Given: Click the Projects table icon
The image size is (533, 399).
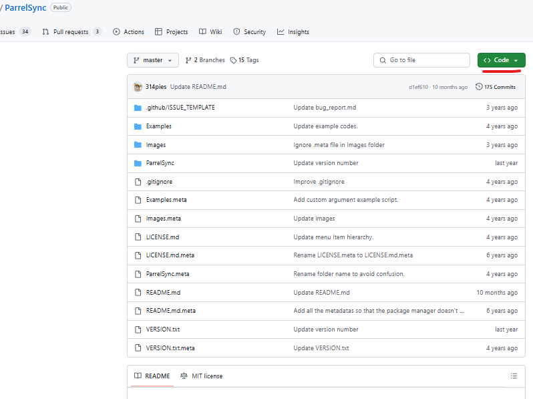Looking at the screenshot, I should click(x=158, y=31).
